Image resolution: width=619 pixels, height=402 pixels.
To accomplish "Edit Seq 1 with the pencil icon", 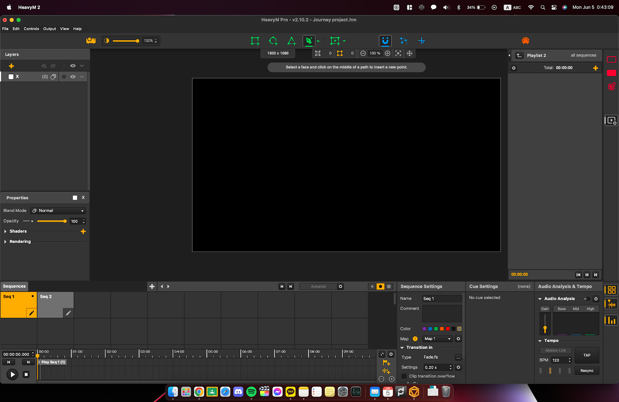I will tap(31, 313).
